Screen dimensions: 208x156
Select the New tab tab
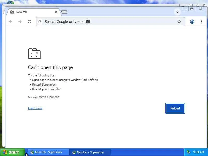[x=34, y=12]
